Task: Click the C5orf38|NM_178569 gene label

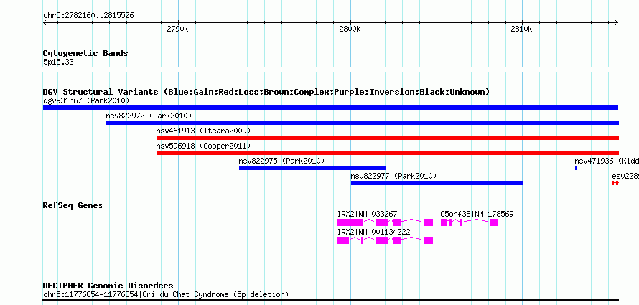Action: point(477,214)
